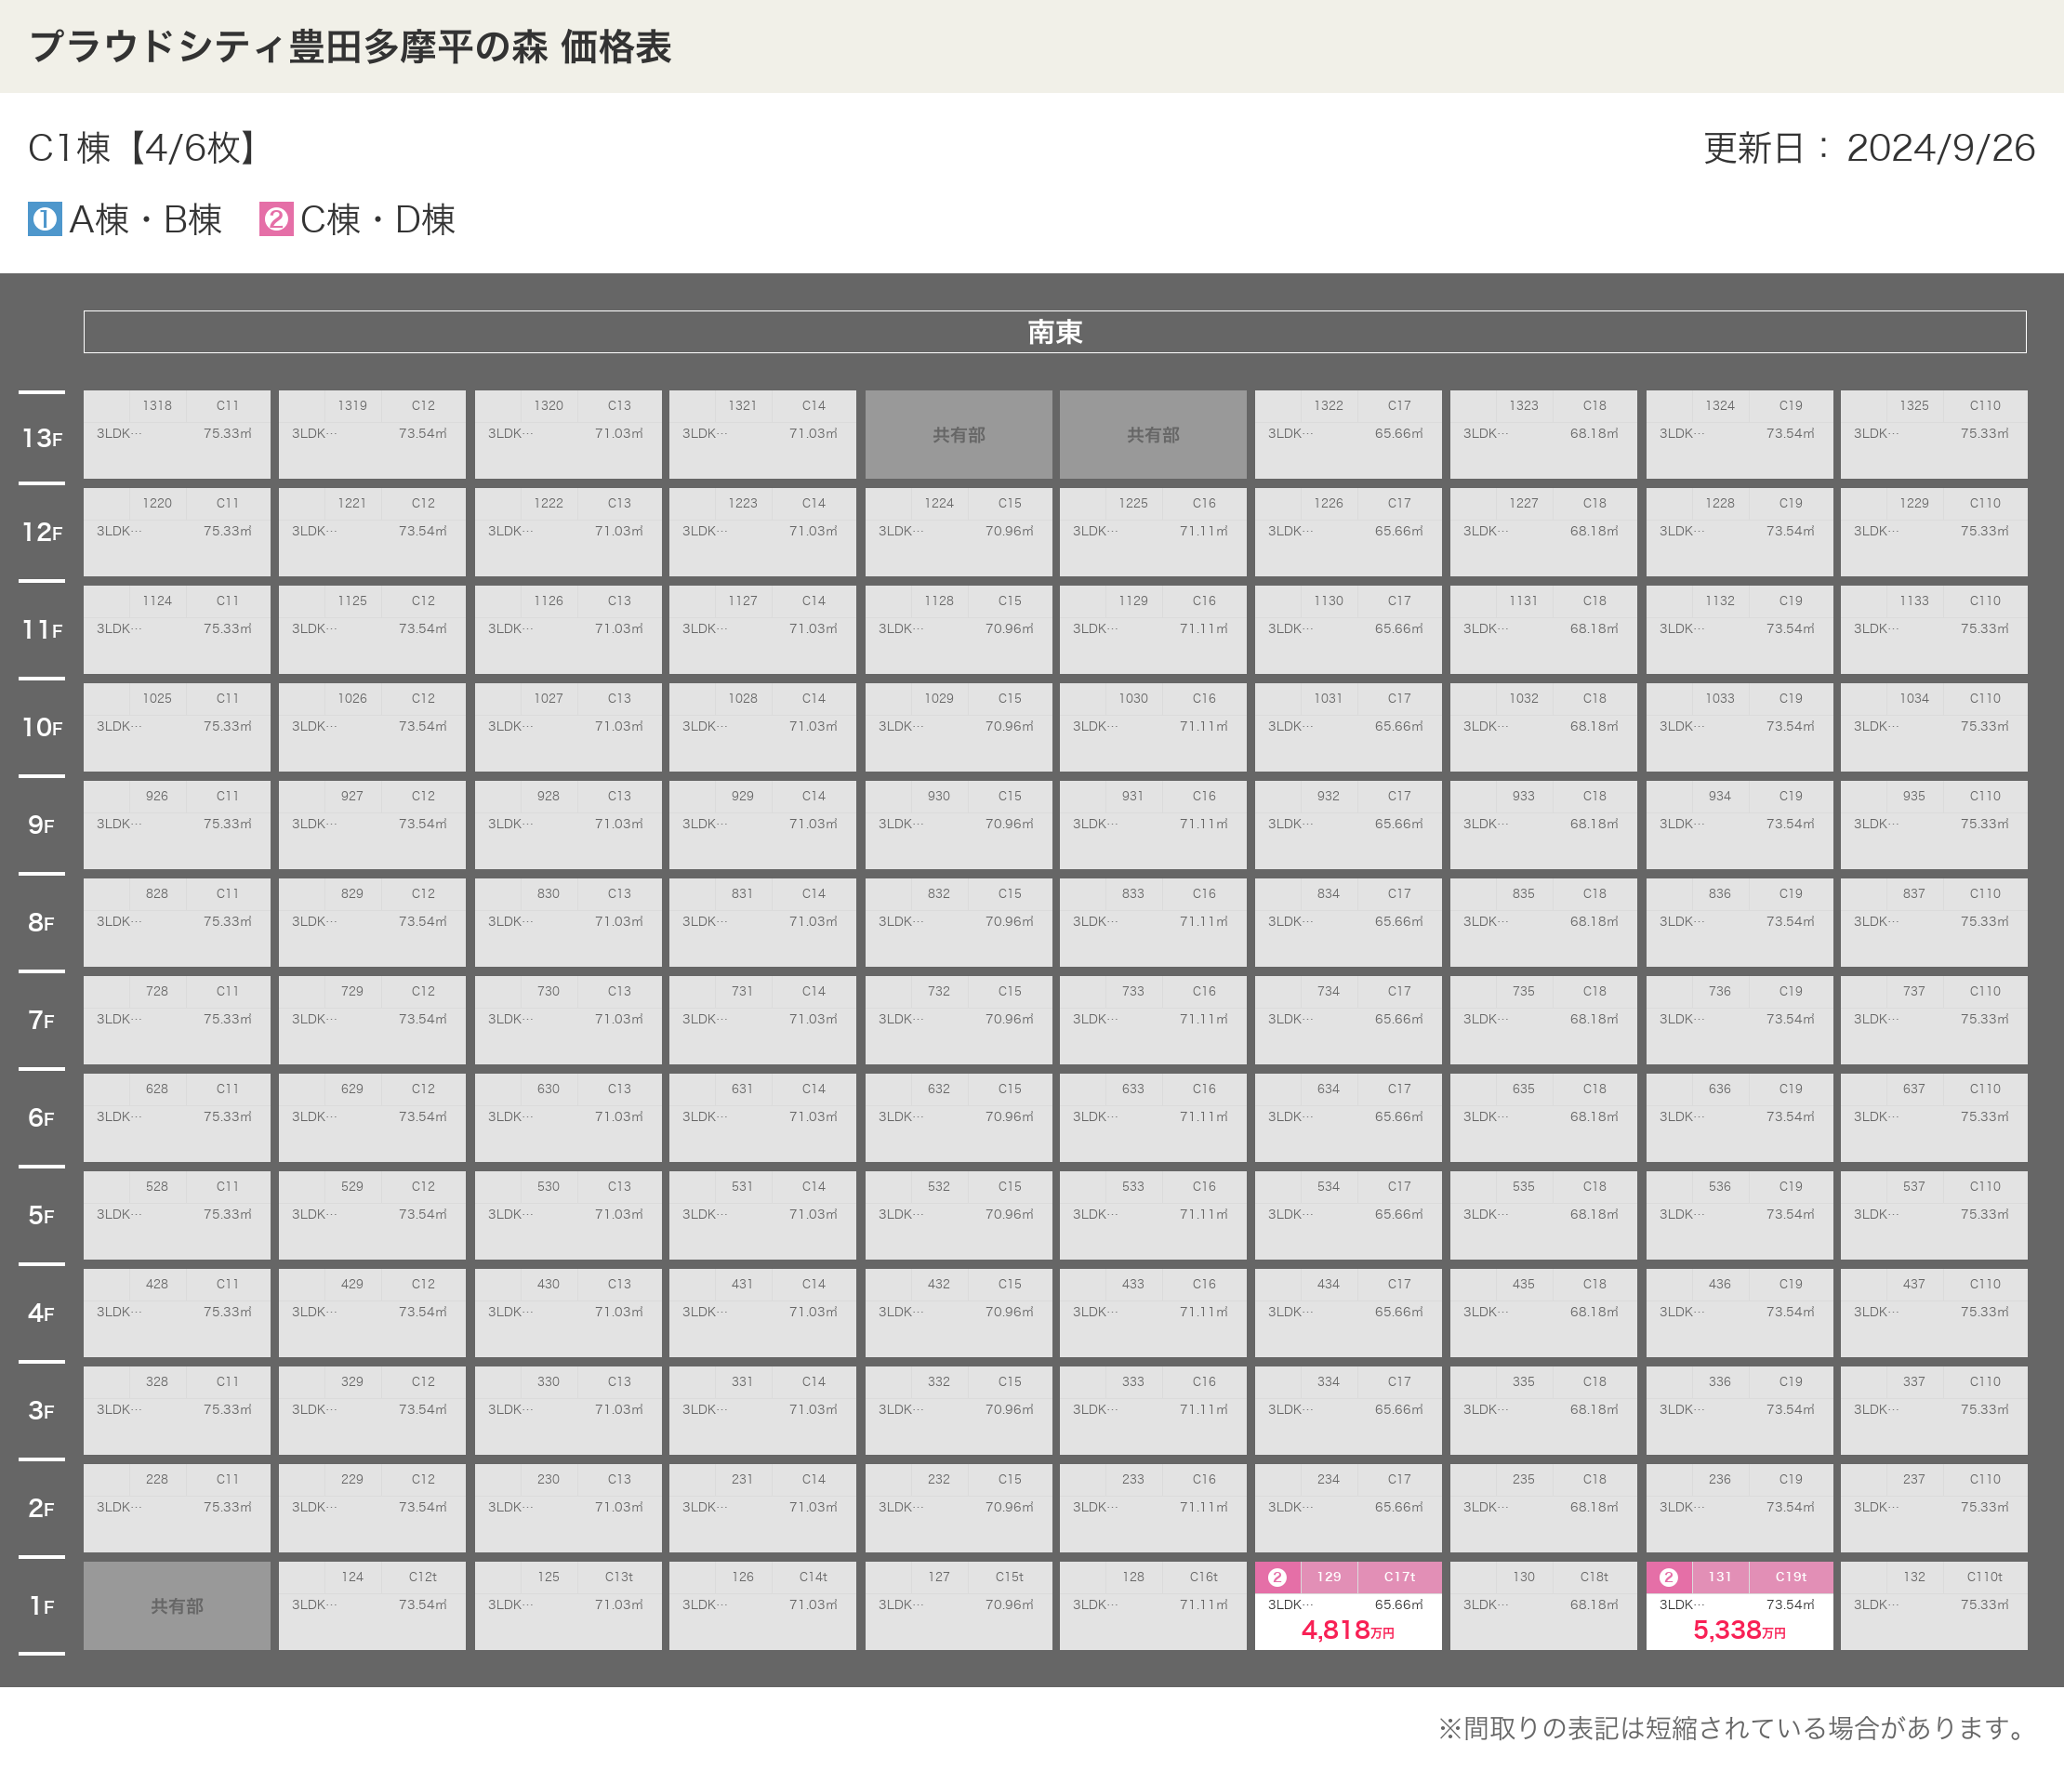Select unit 124 type C12t cell

pyautogui.click(x=372, y=1605)
